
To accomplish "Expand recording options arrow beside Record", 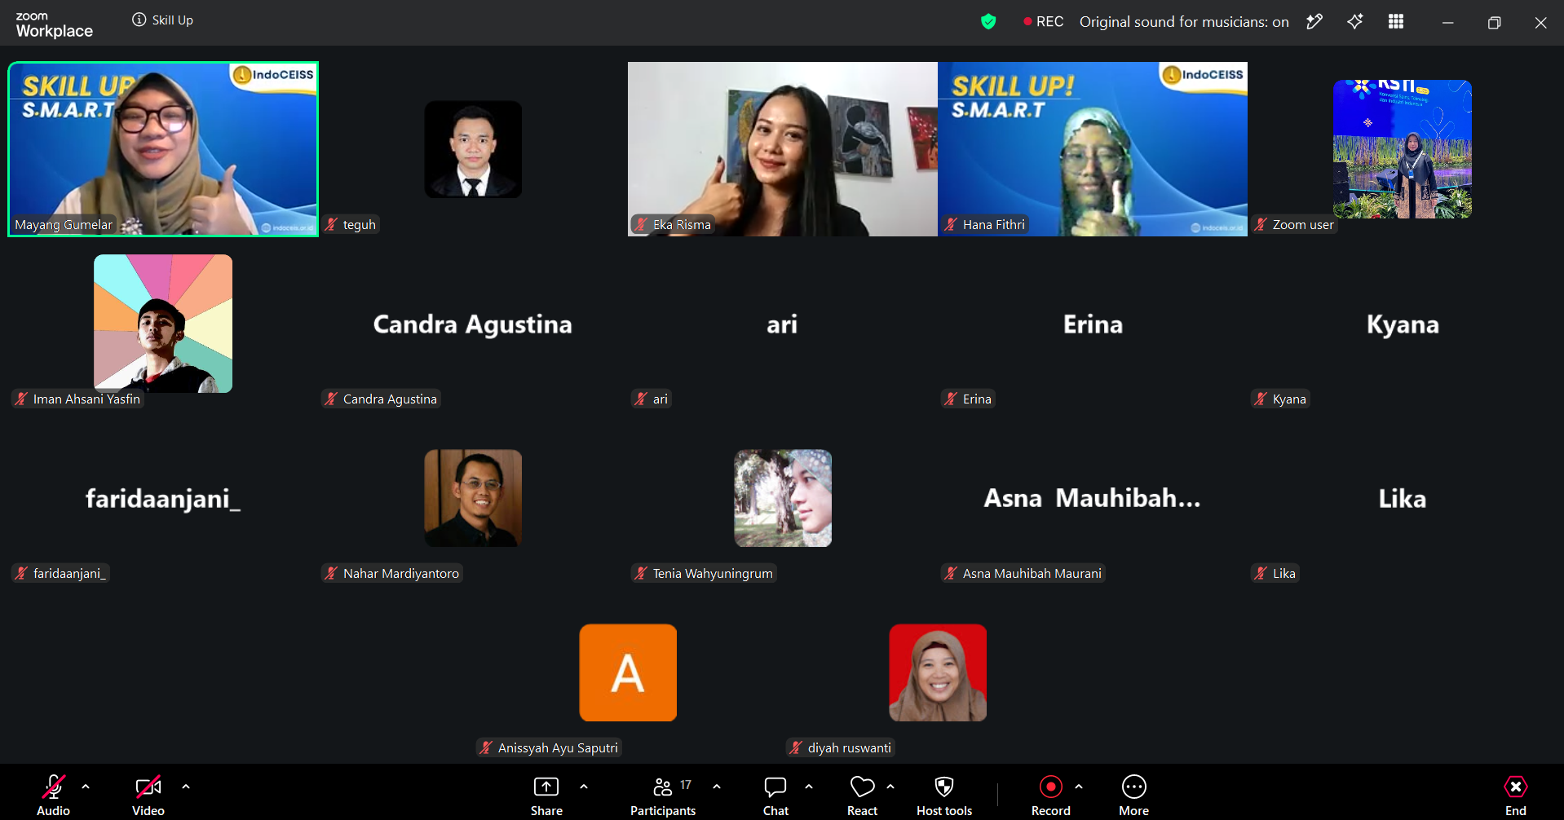I will pos(1079,787).
